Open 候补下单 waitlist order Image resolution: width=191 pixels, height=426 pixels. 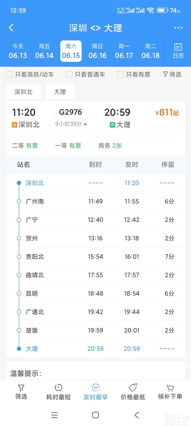point(170,392)
